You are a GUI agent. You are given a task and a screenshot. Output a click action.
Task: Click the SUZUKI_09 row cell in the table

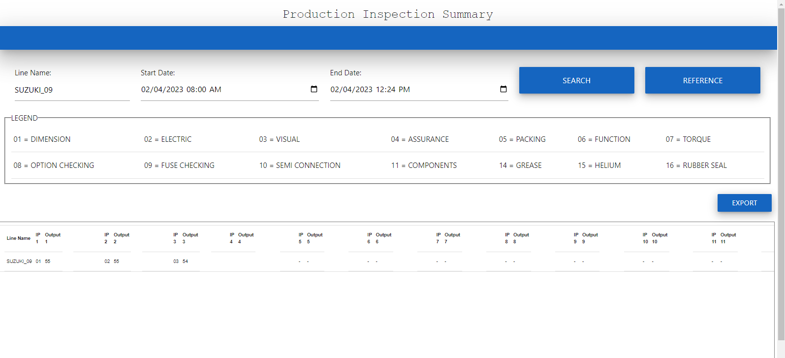(19, 261)
